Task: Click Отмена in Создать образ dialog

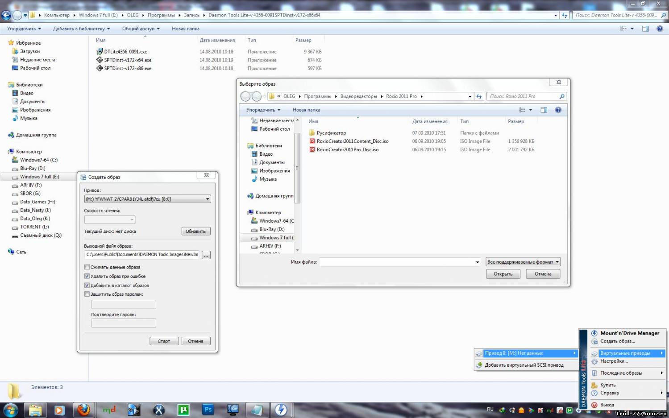Action: click(x=195, y=341)
